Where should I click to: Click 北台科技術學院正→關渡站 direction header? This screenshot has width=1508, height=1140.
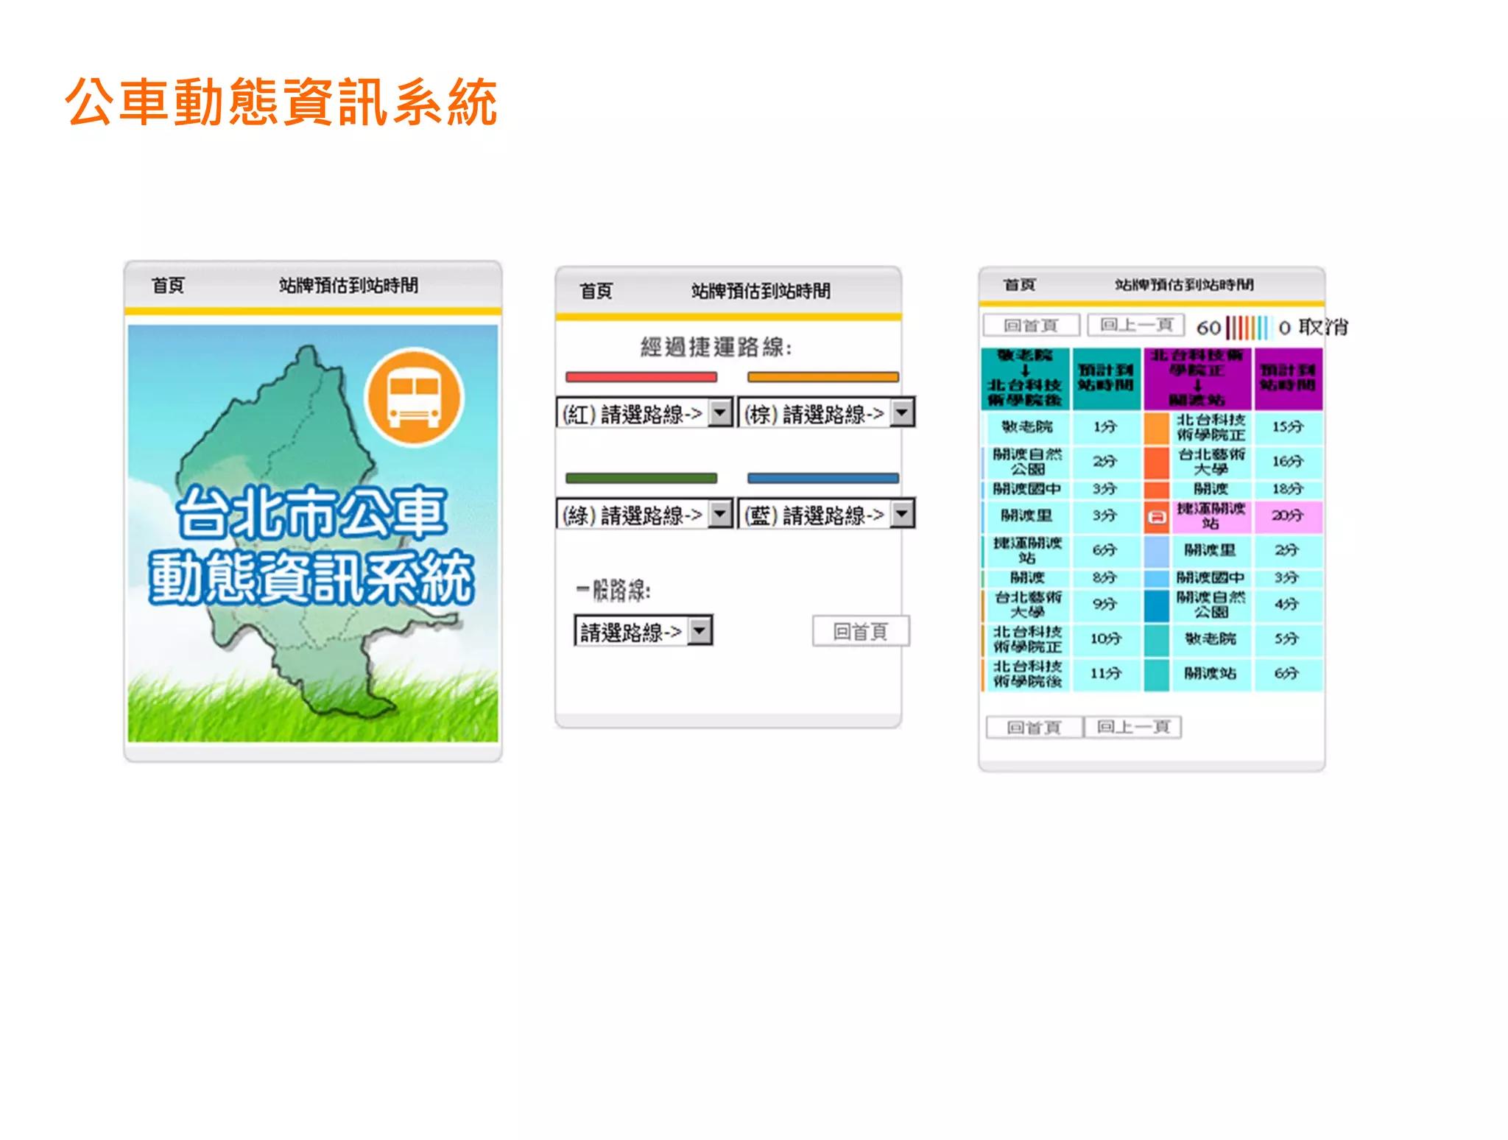pyautogui.click(x=1197, y=379)
